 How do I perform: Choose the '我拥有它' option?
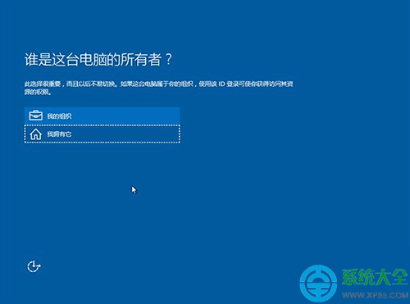click(102, 134)
